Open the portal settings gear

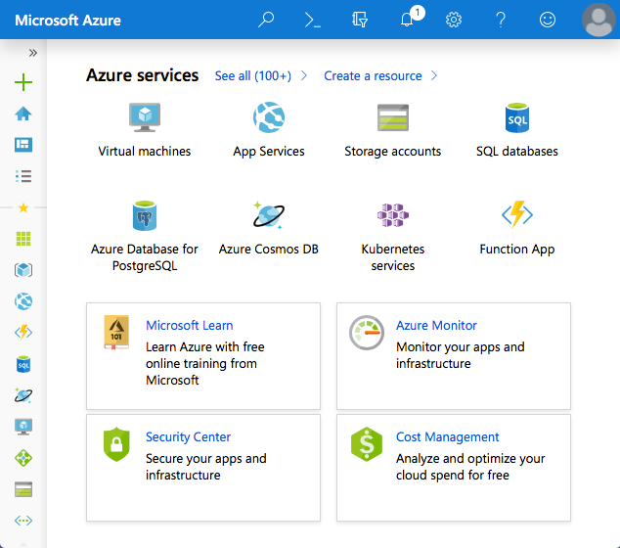tap(454, 20)
